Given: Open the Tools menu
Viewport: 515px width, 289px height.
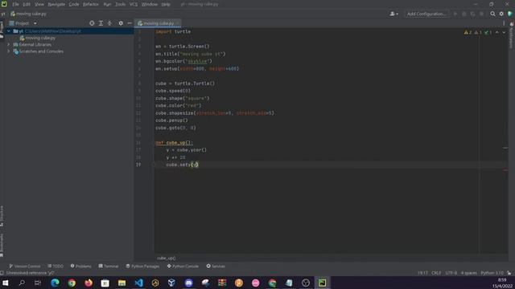Looking at the screenshot, I should (120, 4).
